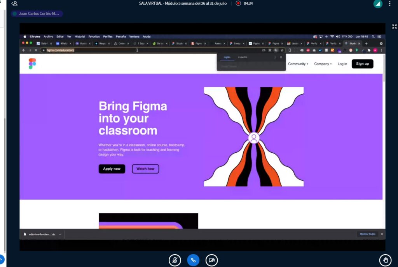Click the red recording indicator
Screen dimensions: 398x267
238,3
